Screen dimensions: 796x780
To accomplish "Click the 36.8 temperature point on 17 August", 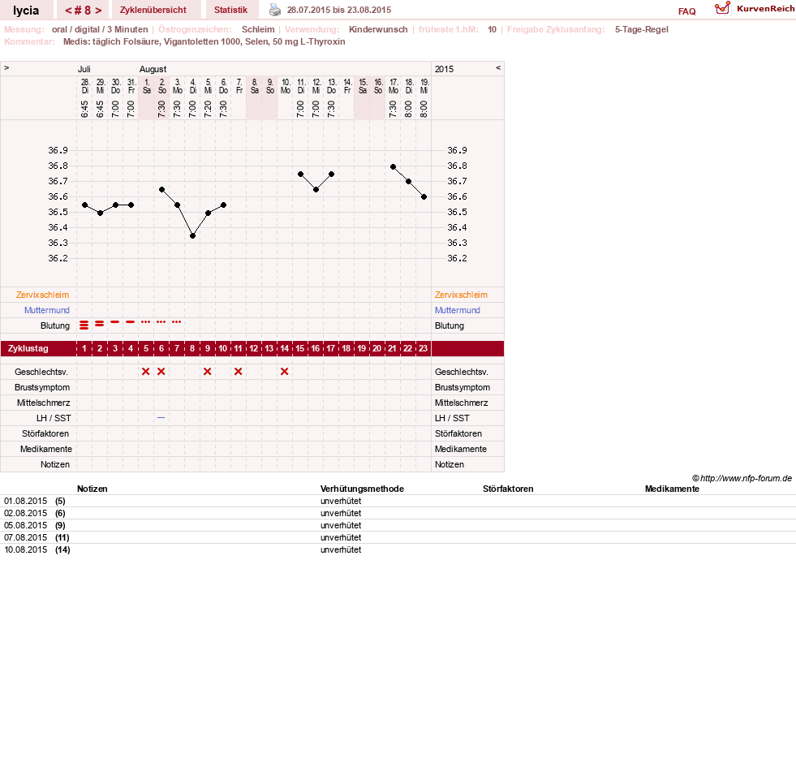I will [394, 166].
